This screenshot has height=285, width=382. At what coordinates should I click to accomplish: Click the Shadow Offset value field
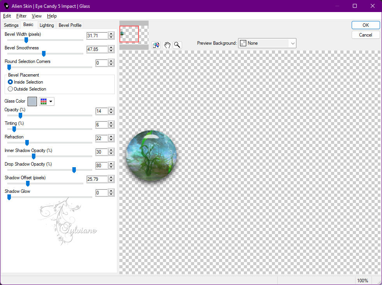pyautogui.click(x=97, y=180)
